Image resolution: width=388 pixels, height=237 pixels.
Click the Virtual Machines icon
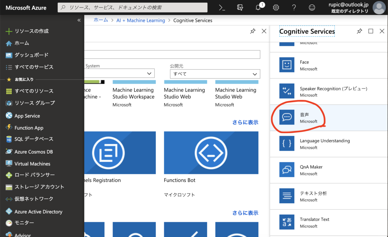pos(9,163)
